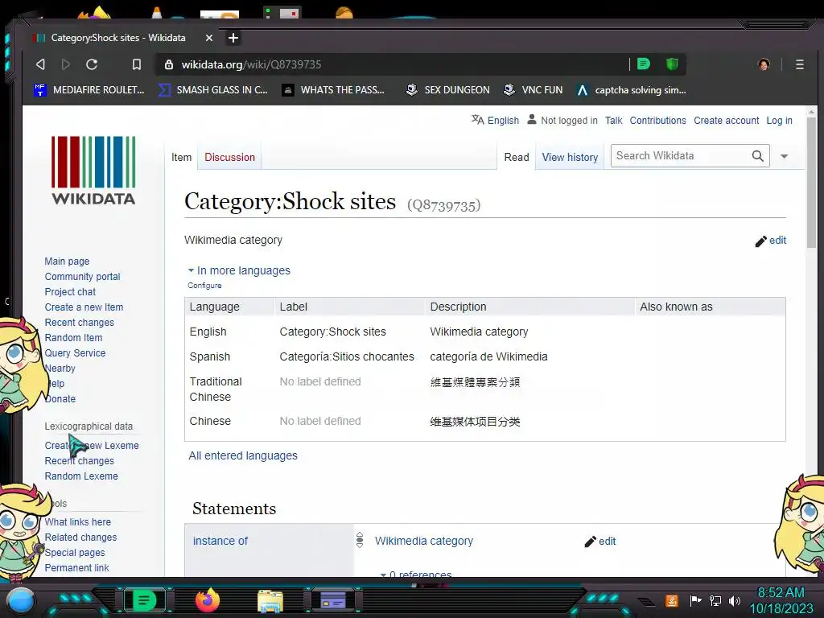Click Create account
This screenshot has height=618, width=824.
click(727, 121)
